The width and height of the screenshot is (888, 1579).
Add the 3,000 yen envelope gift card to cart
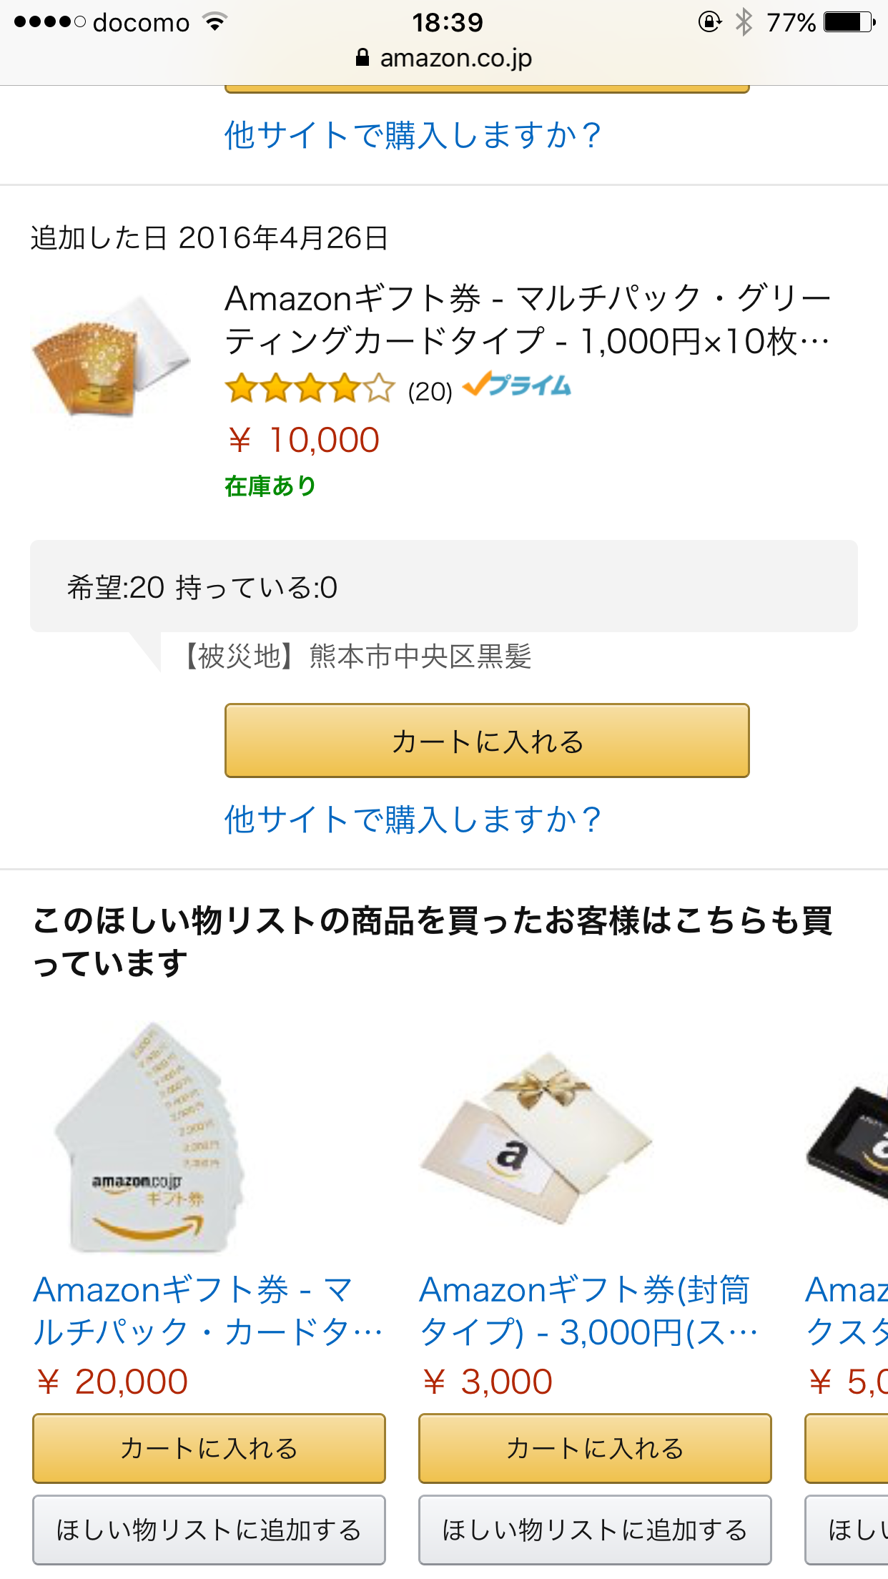tap(595, 1448)
